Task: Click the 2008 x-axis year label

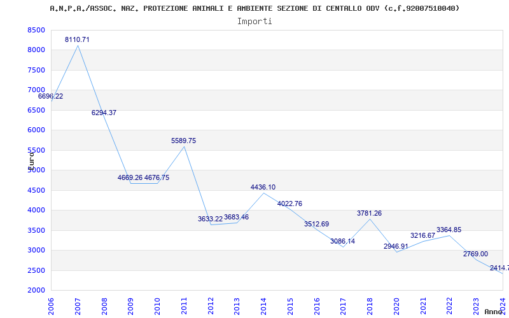Action: [x=104, y=306]
